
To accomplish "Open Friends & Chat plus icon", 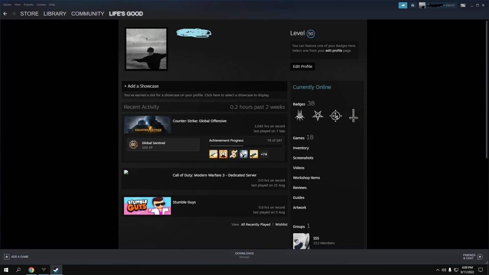I will (480, 257).
